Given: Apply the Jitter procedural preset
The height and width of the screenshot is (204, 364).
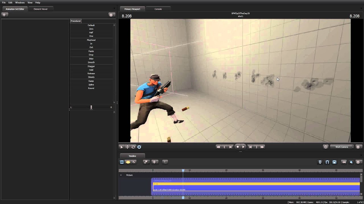Looking at the screenshot, I should click(x=91, y=59).
